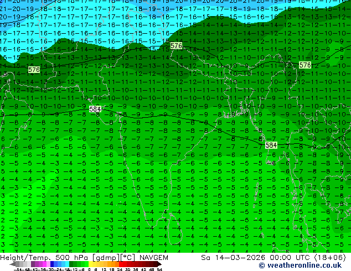Open the weatheronline.co.uk link

[x=300, y=265]
